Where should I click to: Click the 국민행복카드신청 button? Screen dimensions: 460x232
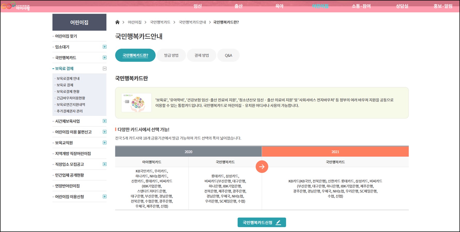(x=262, y=222)
